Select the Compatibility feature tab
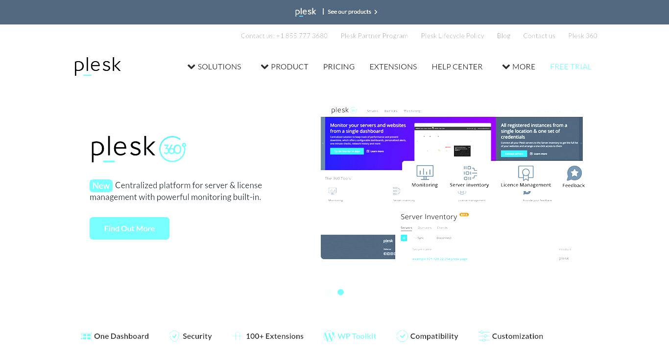This screenshot has width=669, height=354. click(427, 336)
